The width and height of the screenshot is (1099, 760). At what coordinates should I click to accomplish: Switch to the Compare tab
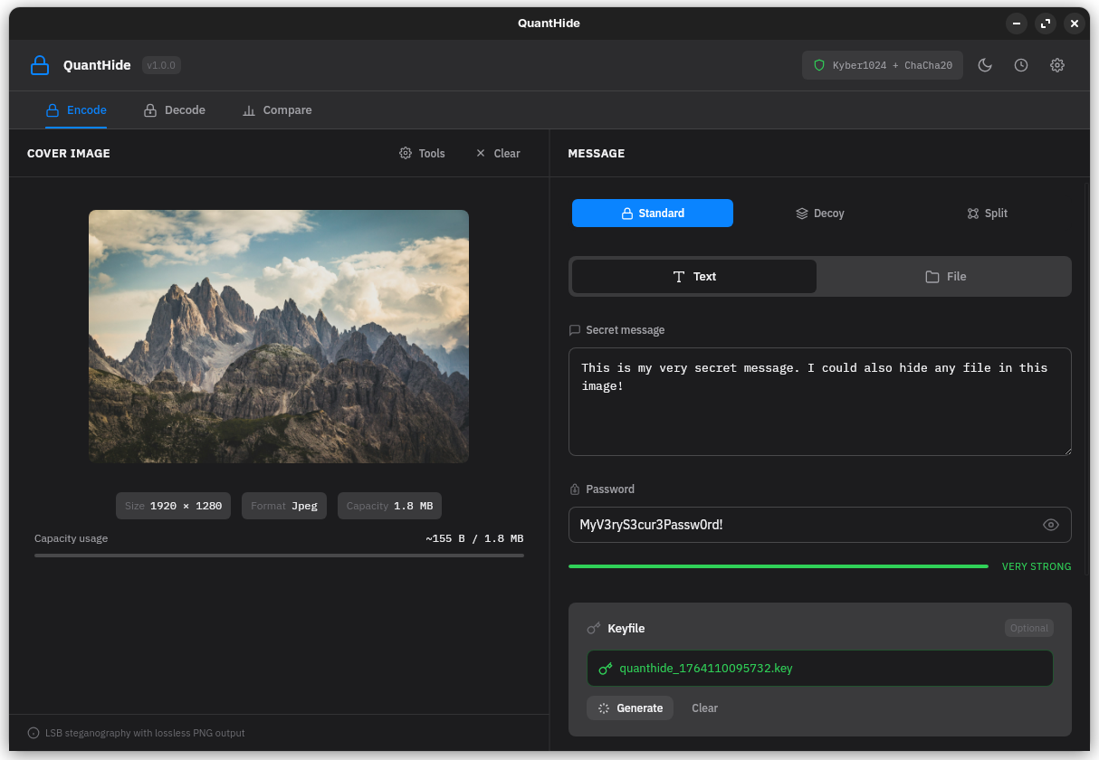pyautogui.click(x=277, y=109)
